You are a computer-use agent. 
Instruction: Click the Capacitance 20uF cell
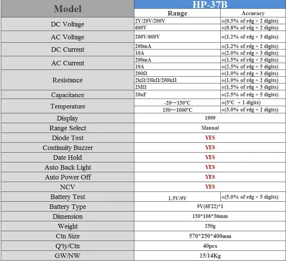pyautogui.click(x=177, y=94)
